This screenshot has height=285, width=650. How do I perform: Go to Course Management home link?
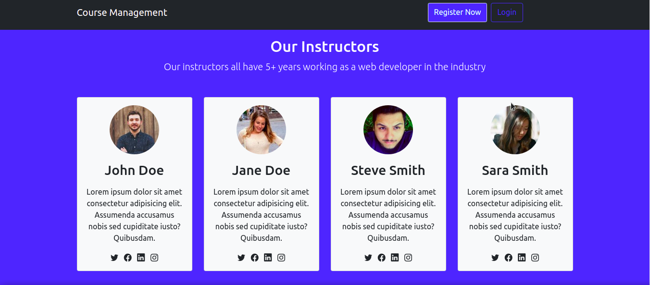[x=122, y=12]
